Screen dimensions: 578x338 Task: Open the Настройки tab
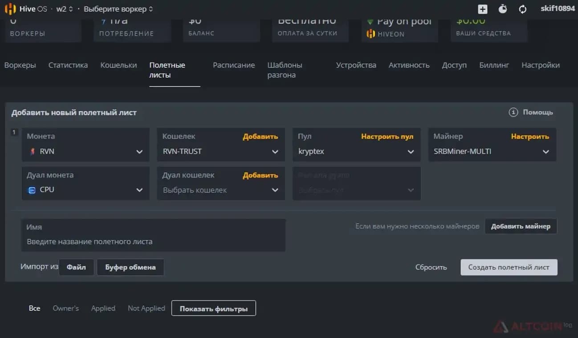541,65
